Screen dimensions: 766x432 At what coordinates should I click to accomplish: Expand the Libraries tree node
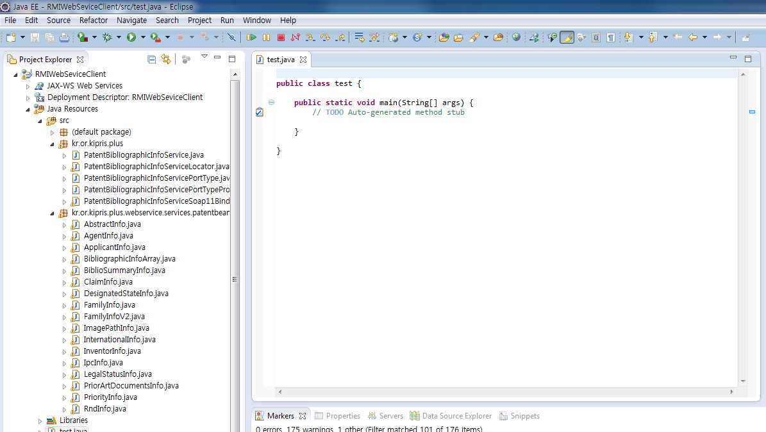pyautogui.click(x=40, y=421)
